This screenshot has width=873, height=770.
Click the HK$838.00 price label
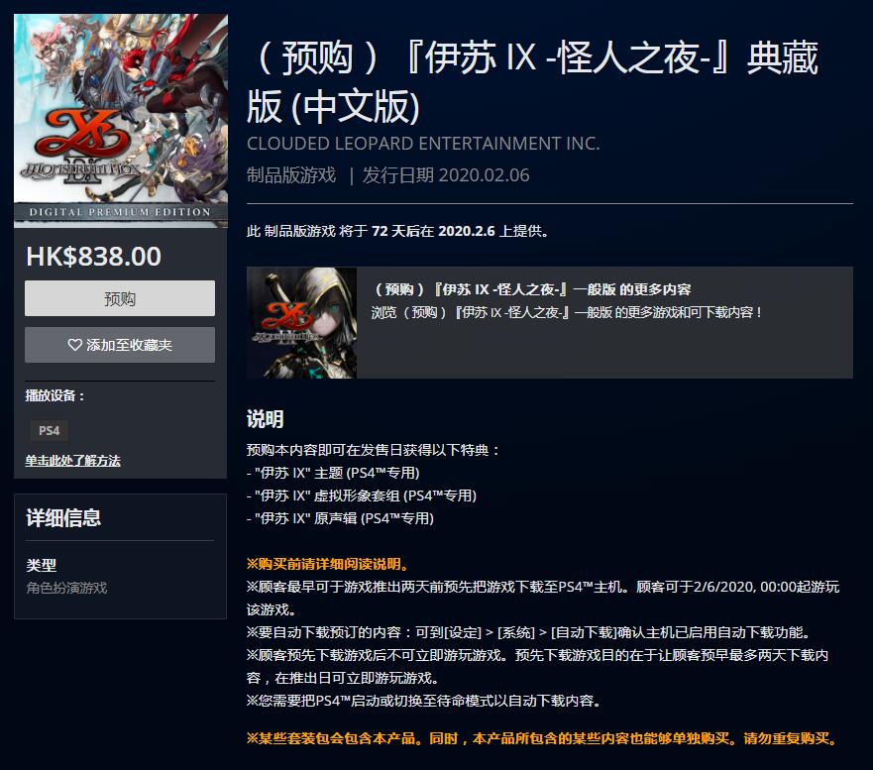pos(93,256)
